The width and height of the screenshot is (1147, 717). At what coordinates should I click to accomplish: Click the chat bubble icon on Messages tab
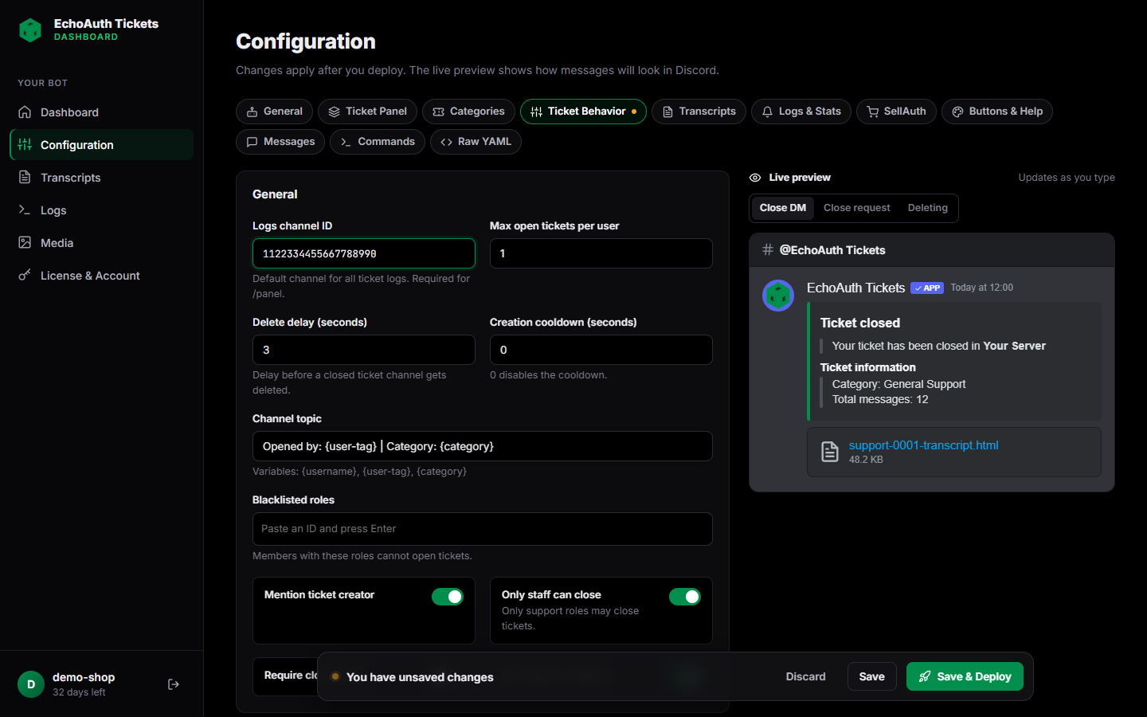[x=252, y=142]
